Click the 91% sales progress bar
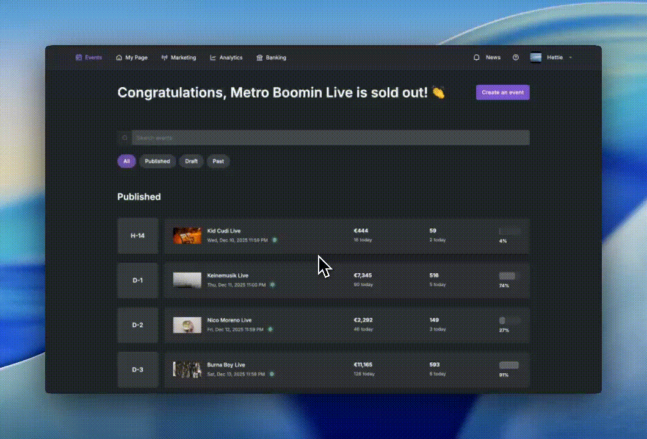The width and height of the screenshot is (647, 439). tap(509, 365)
